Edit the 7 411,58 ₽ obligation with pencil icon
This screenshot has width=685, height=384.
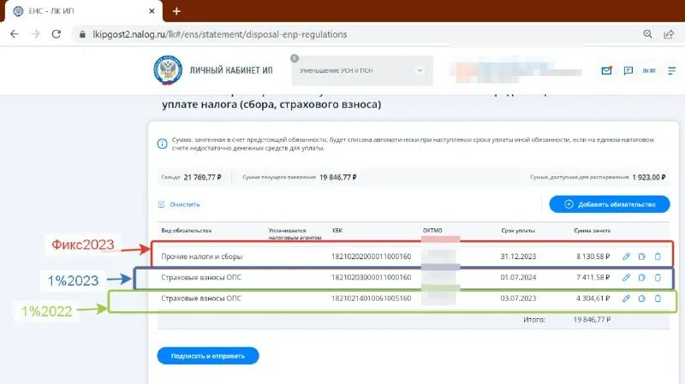pos(626,278)
